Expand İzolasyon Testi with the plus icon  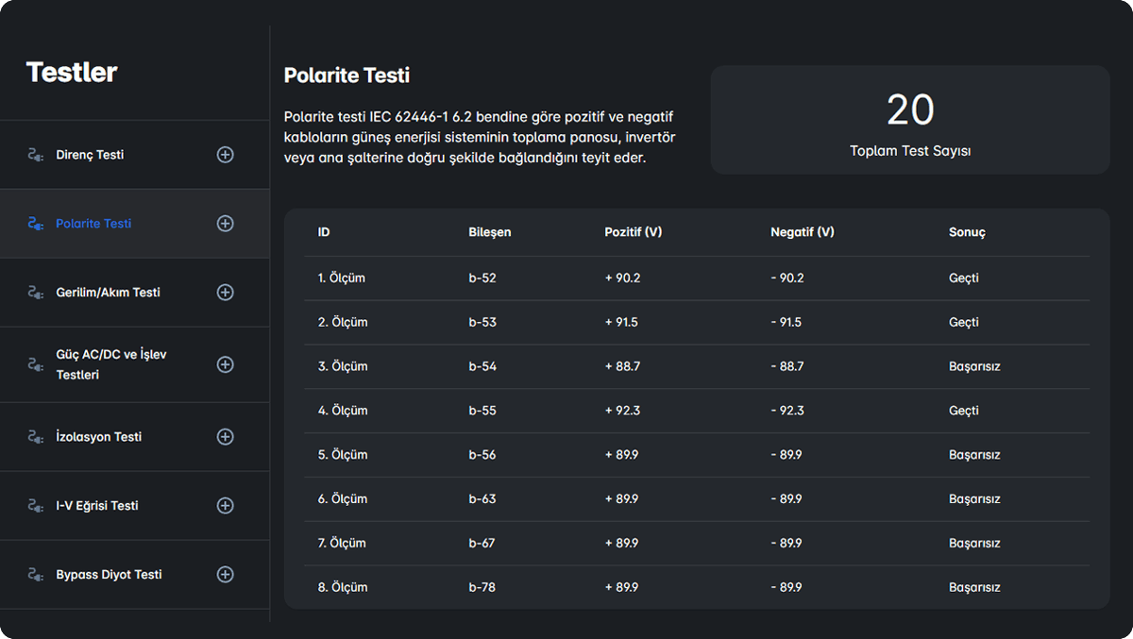coord(225,437)
